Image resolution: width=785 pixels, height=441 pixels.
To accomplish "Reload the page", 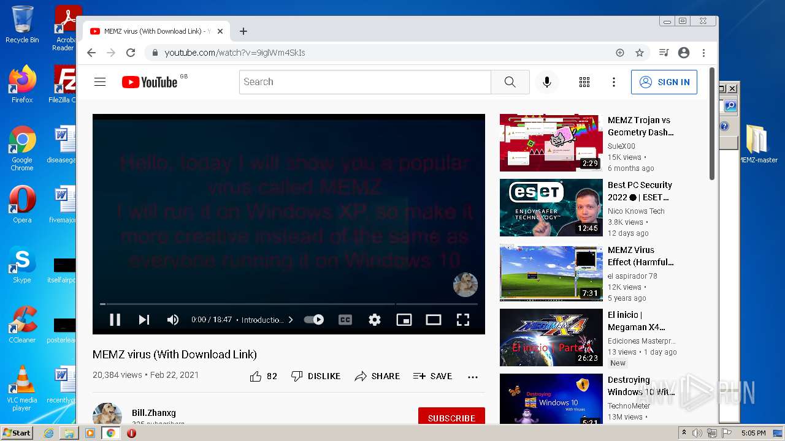I will click(131, 53).
